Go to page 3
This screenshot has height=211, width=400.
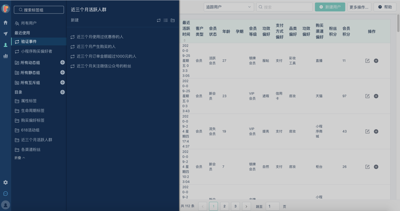(x=235, y=206)
